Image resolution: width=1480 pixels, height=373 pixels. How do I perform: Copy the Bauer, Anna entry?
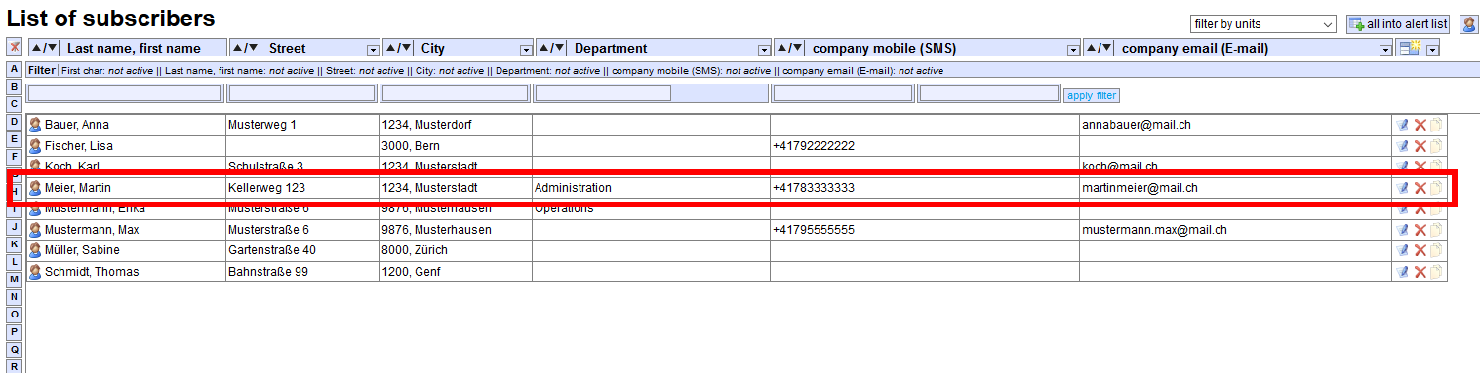1436,125
